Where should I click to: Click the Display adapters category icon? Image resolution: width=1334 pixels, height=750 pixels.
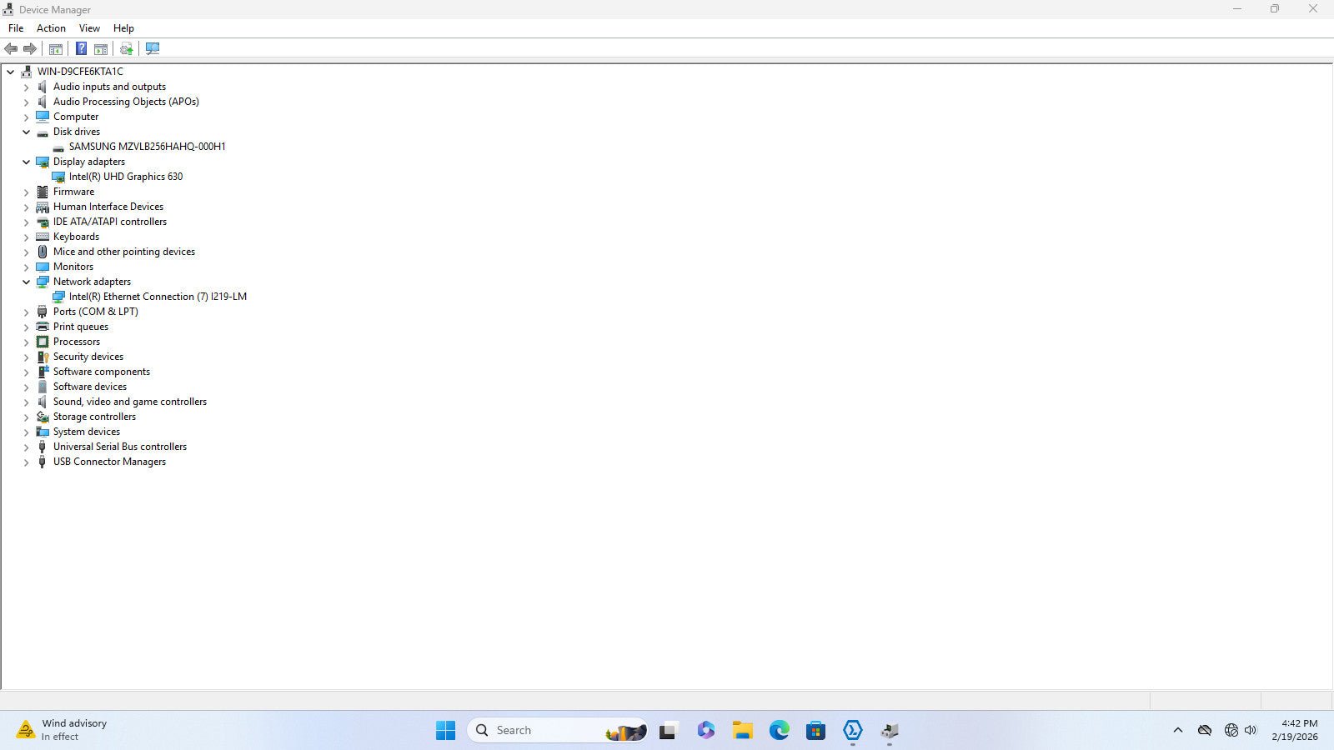(x=43, y=162)
